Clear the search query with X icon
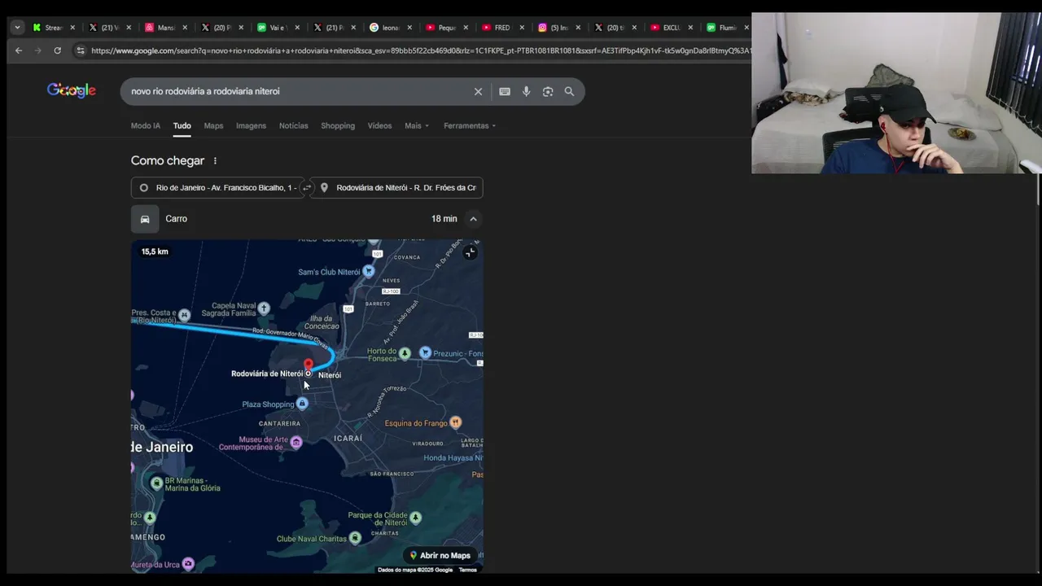This screenshot has width=1042, height=586. coord(478,91)
